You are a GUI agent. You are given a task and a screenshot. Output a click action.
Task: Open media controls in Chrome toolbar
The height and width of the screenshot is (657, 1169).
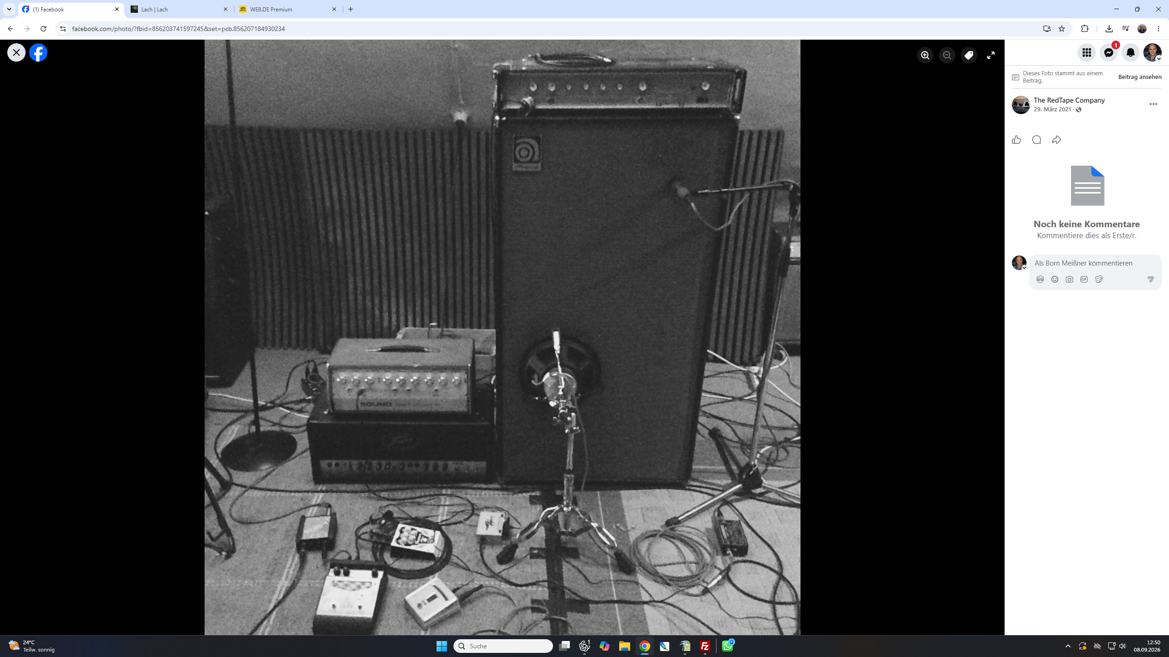point(1126,29)
